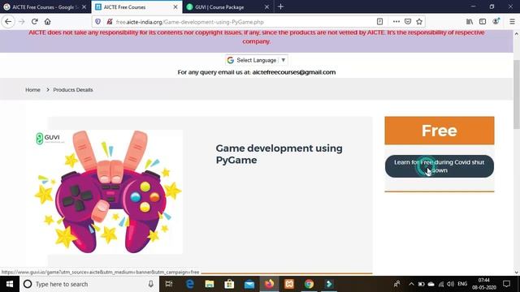Open tracking protection shield icon
Screen dimensions: 520x292
click(97, 22)
